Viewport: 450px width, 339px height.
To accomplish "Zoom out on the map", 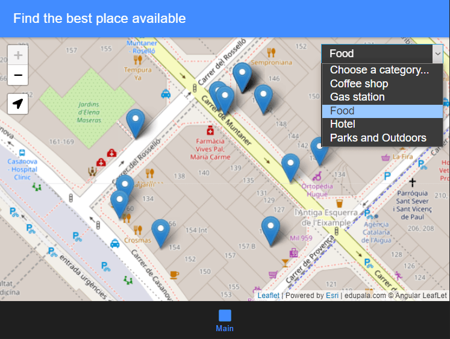I will [18, 75].
